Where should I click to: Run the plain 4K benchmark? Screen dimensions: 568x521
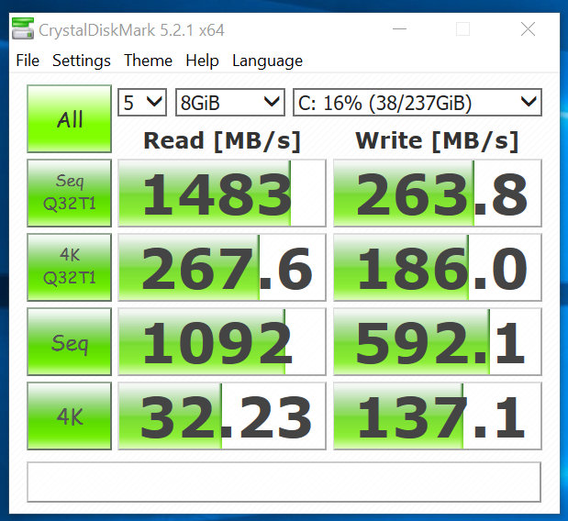69,416
